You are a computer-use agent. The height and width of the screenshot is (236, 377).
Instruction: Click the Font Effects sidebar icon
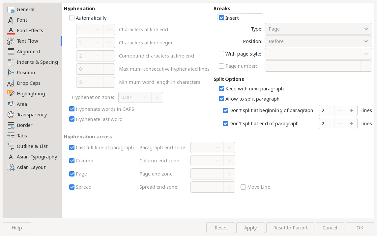pos(11,31)
